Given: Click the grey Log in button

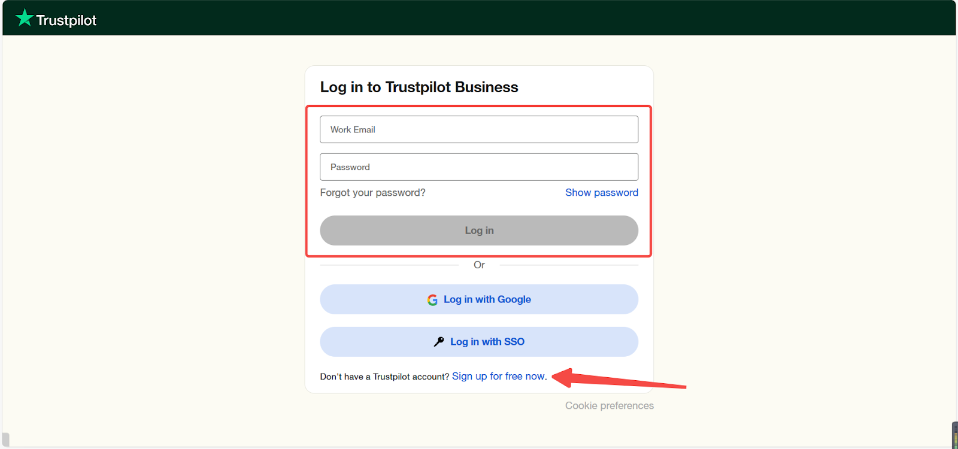Looking at the screenshot, I should pyautogui.click(x=479, y=230).
